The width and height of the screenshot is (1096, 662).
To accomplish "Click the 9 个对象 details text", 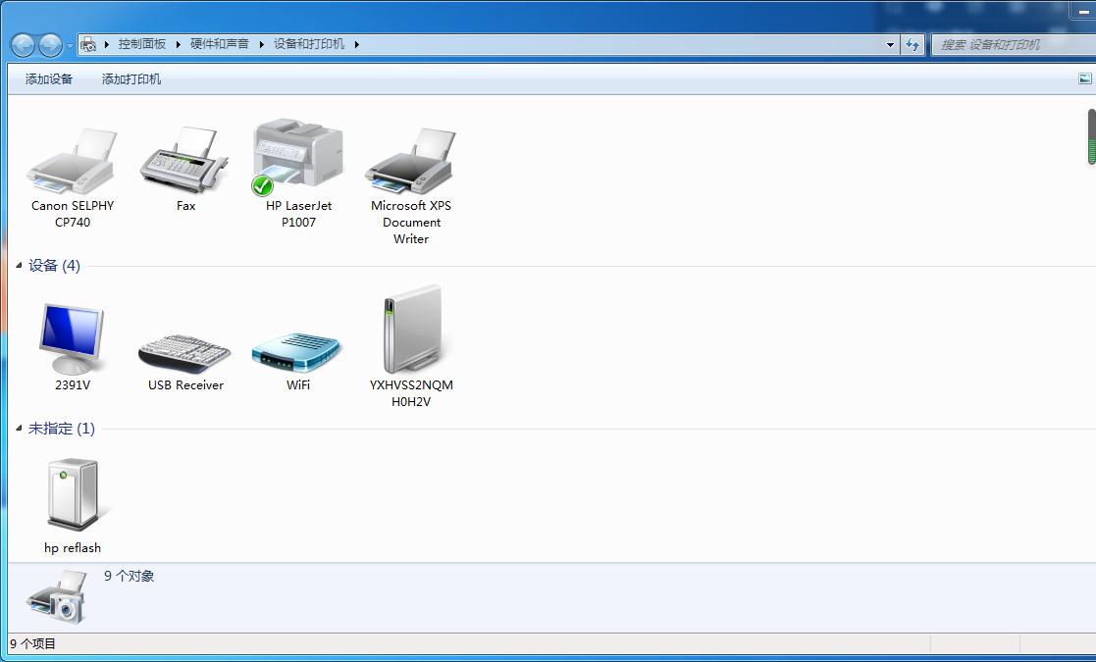I will 130,576.
